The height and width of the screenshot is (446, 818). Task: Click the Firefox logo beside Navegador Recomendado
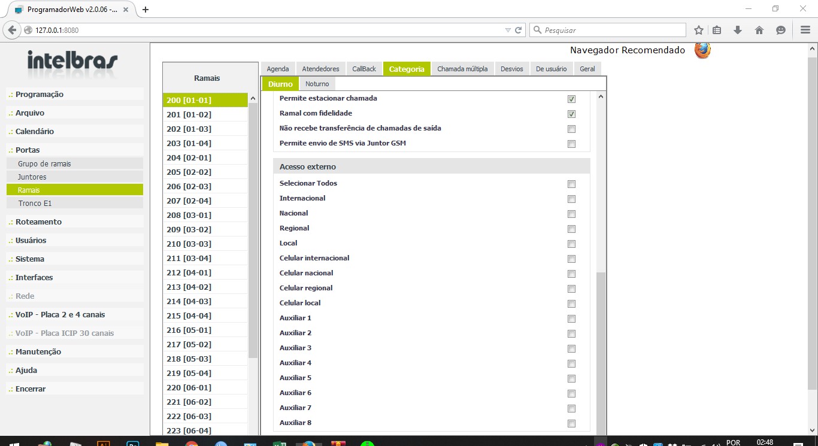pyautogui.click(x=702, y=50)
